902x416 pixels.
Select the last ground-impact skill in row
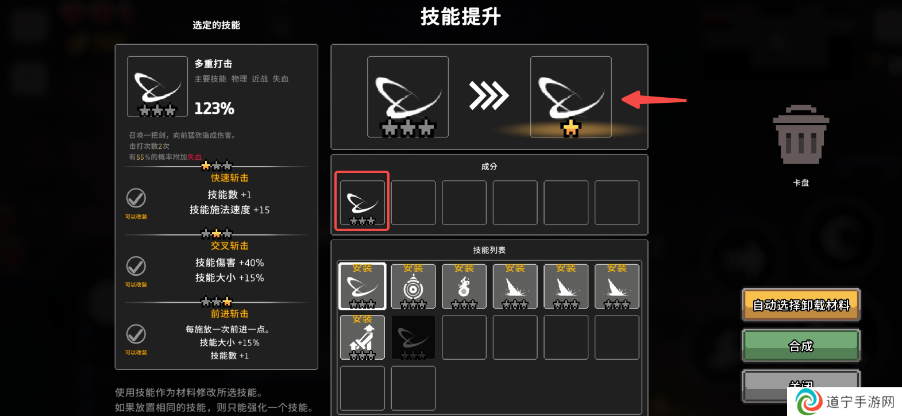click(x=617, y=286)
